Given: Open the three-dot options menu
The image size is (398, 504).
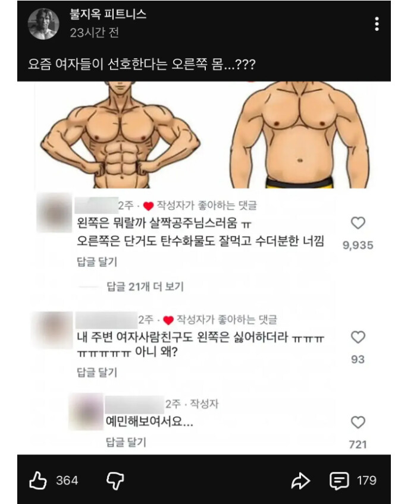Looking at the screenshot, I should [x=377, y=24].
